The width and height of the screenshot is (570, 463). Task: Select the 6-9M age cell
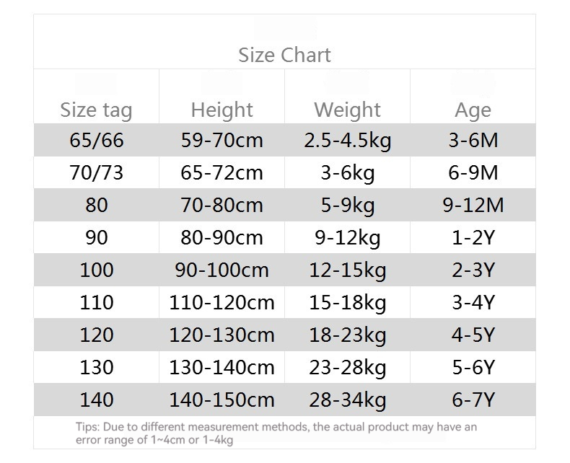473,172
